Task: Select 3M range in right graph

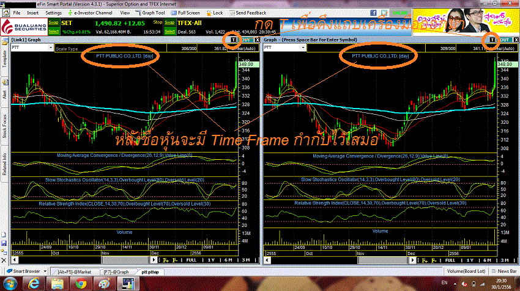Action: click(x=505, y=260)
